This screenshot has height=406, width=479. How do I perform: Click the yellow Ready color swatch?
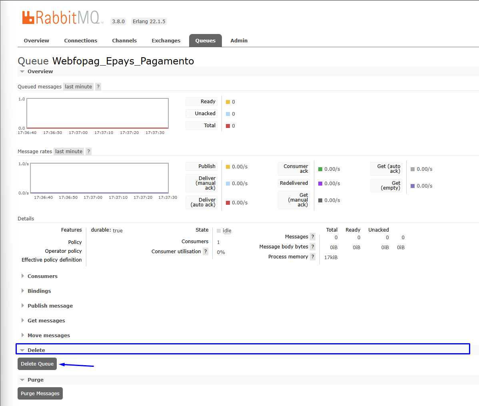(228, 102)
